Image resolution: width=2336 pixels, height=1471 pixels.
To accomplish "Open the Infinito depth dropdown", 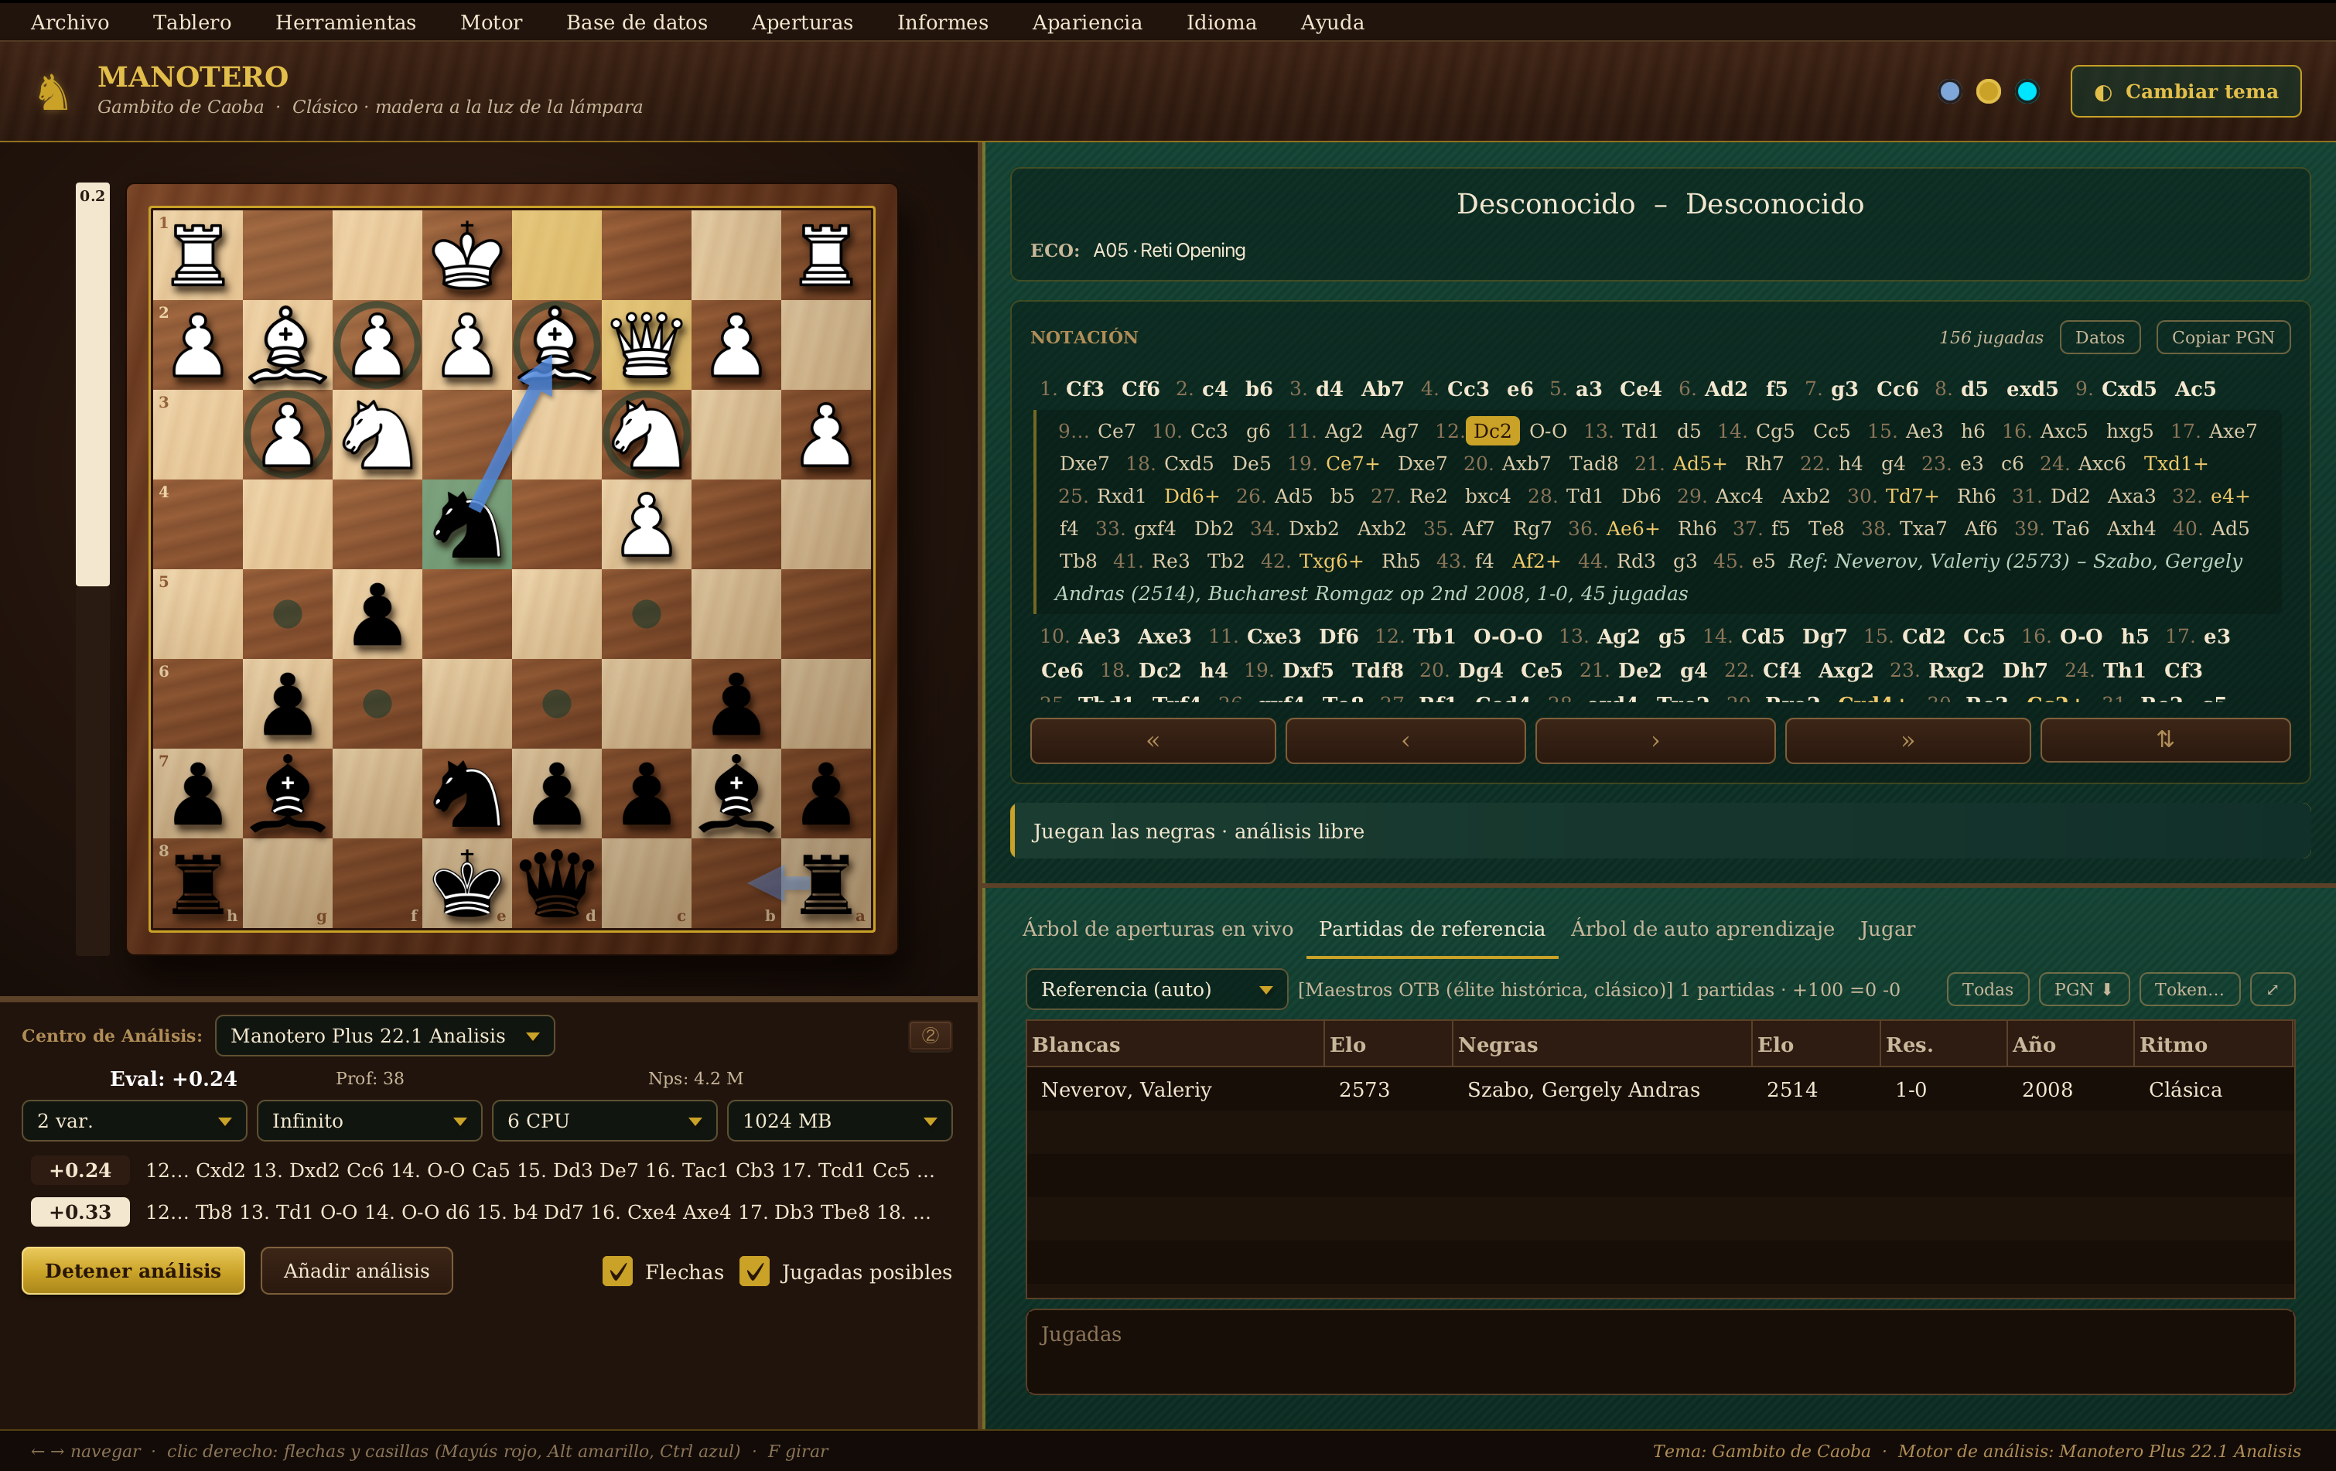I will (369, 1121).
